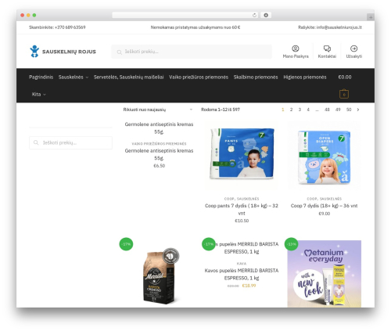Viewport: 391px width, 331px height.
Task: Open Coop pants 7 dydis product image
Action: pyautogui.click(x=242, y=154)
